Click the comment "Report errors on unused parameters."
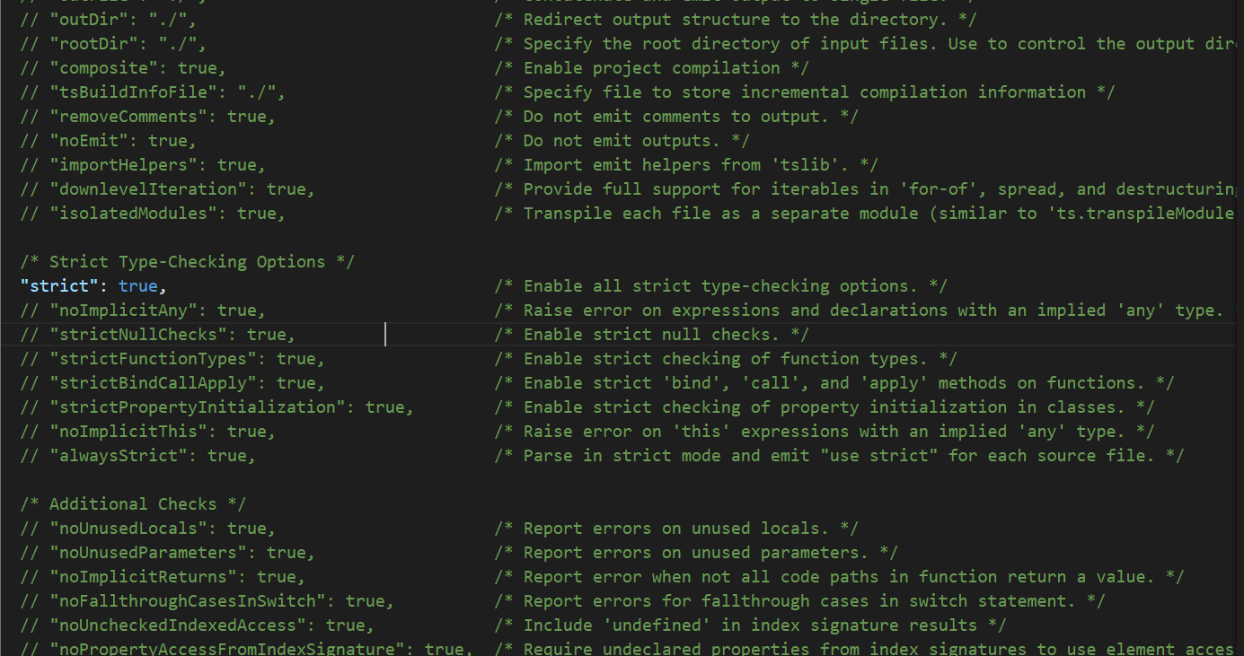The image size is (1244, 656). 696,553
